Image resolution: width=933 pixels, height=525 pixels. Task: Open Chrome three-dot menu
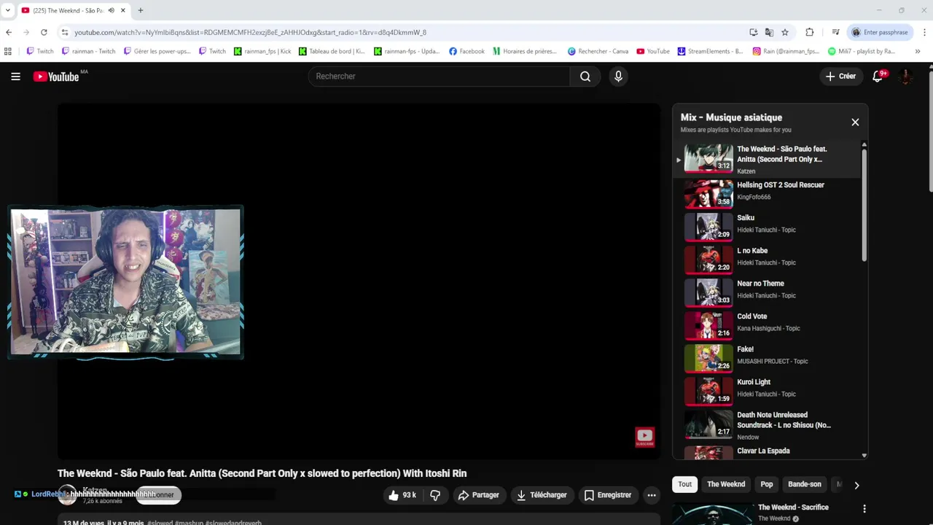pos(925,32)
